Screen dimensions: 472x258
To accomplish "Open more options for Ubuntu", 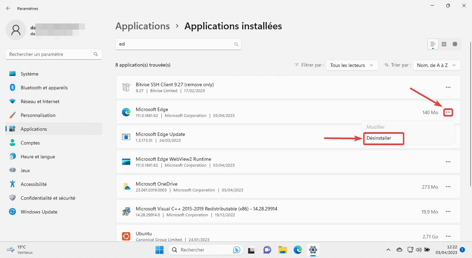I will coord(448,236).
